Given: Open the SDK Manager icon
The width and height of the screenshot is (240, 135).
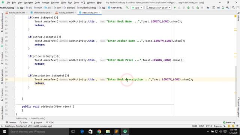Looking at the screenshot, I should point(228,7).
